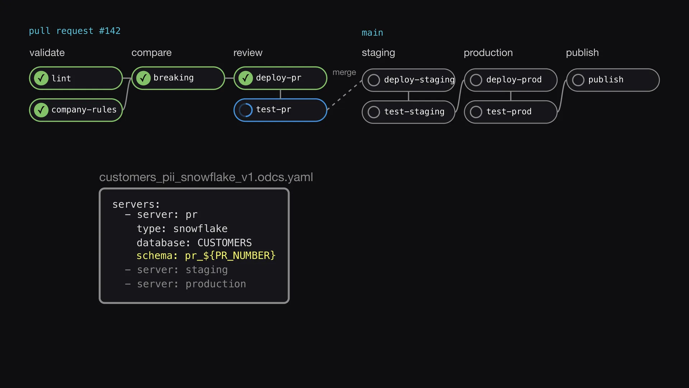Screen dimensions: 689x388
Task: Click the running spinner icon on test-pr
Action: [x=246, y=110]
